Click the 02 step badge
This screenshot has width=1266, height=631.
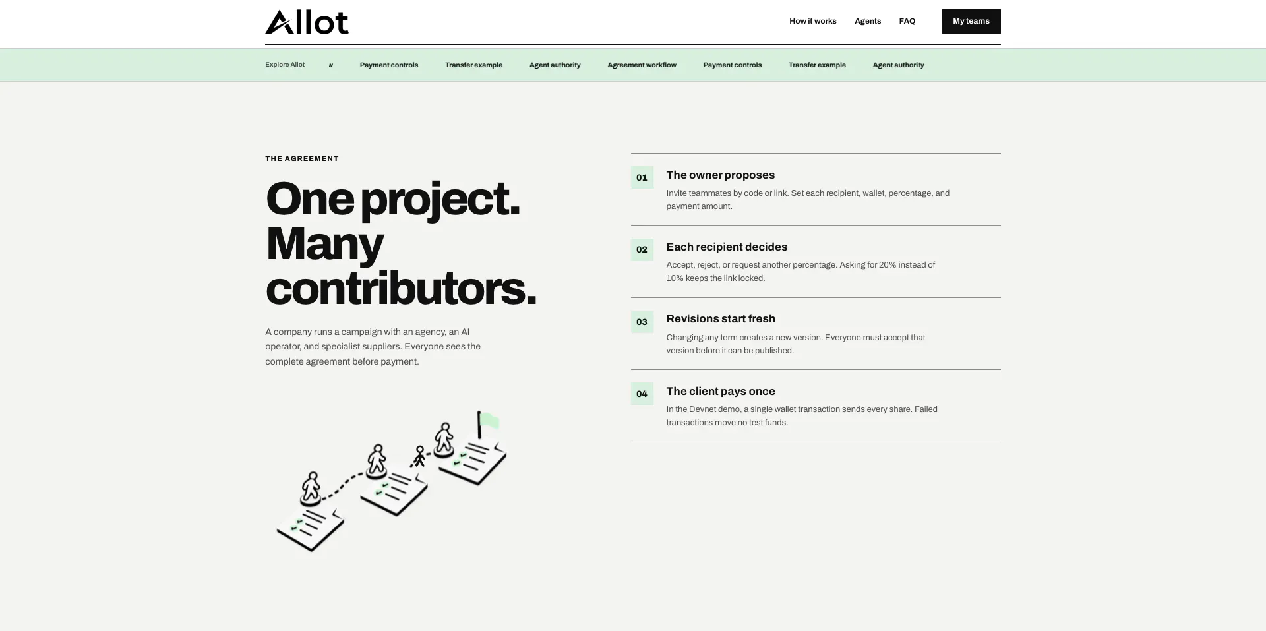pyautogui.click(x=642, y=249)
